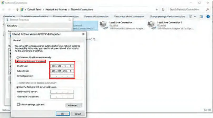The width and height of the screenshot is (213, 118).
Task: Click Network Connections in the breadcrumb
Action: 82,9
